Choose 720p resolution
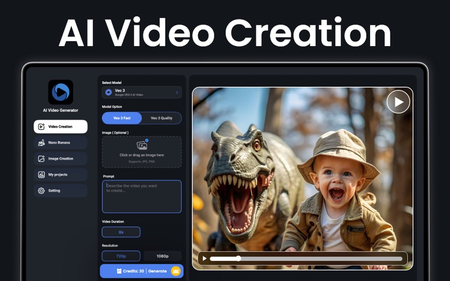Viewport: 450px width, 281px height. [x=121, y=256]
